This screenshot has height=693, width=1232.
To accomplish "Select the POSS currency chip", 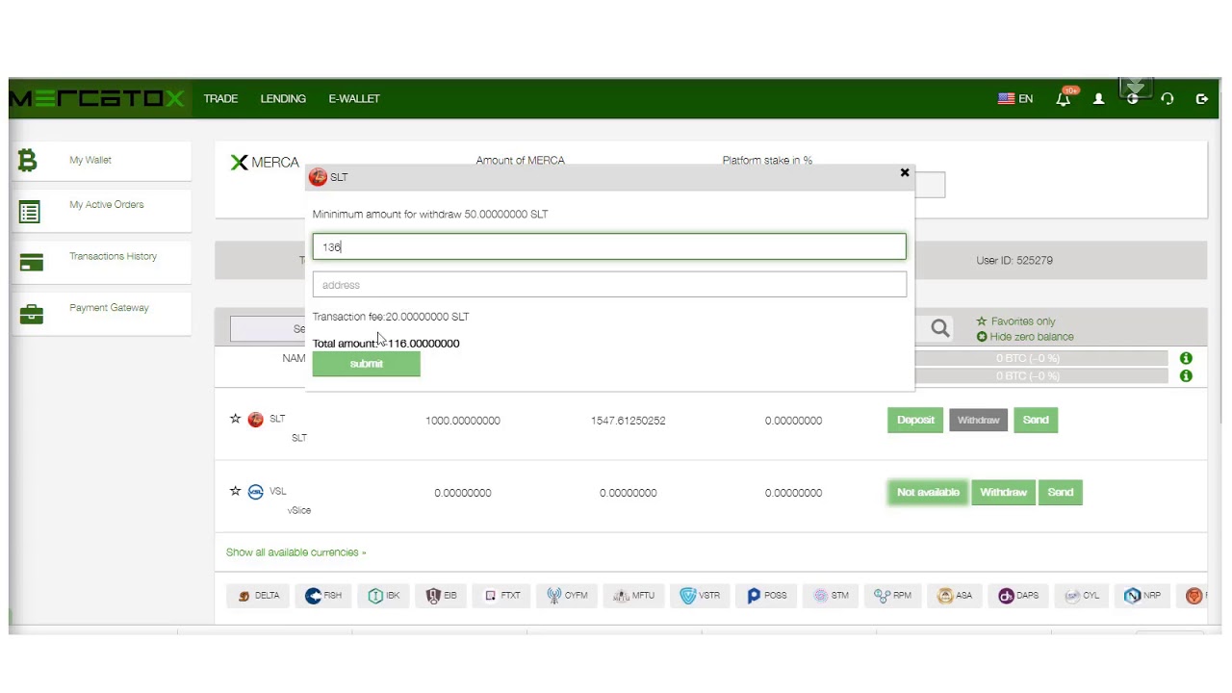I will [767, 596].
